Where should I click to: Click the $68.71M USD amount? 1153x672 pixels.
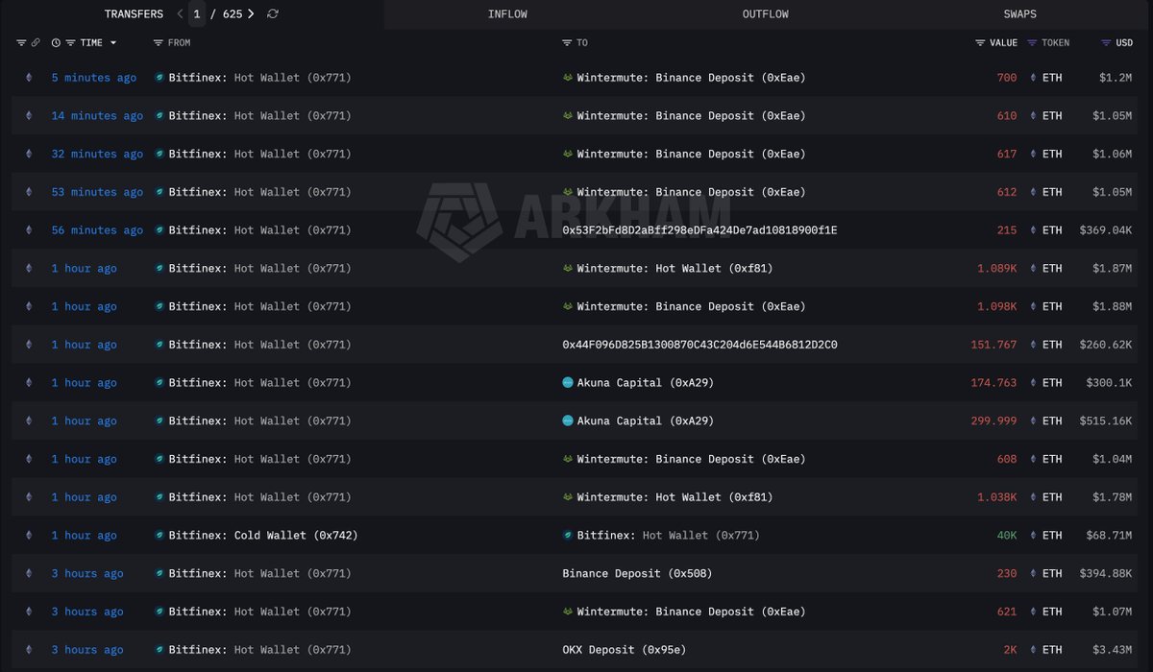click(x=1108, y=536)
